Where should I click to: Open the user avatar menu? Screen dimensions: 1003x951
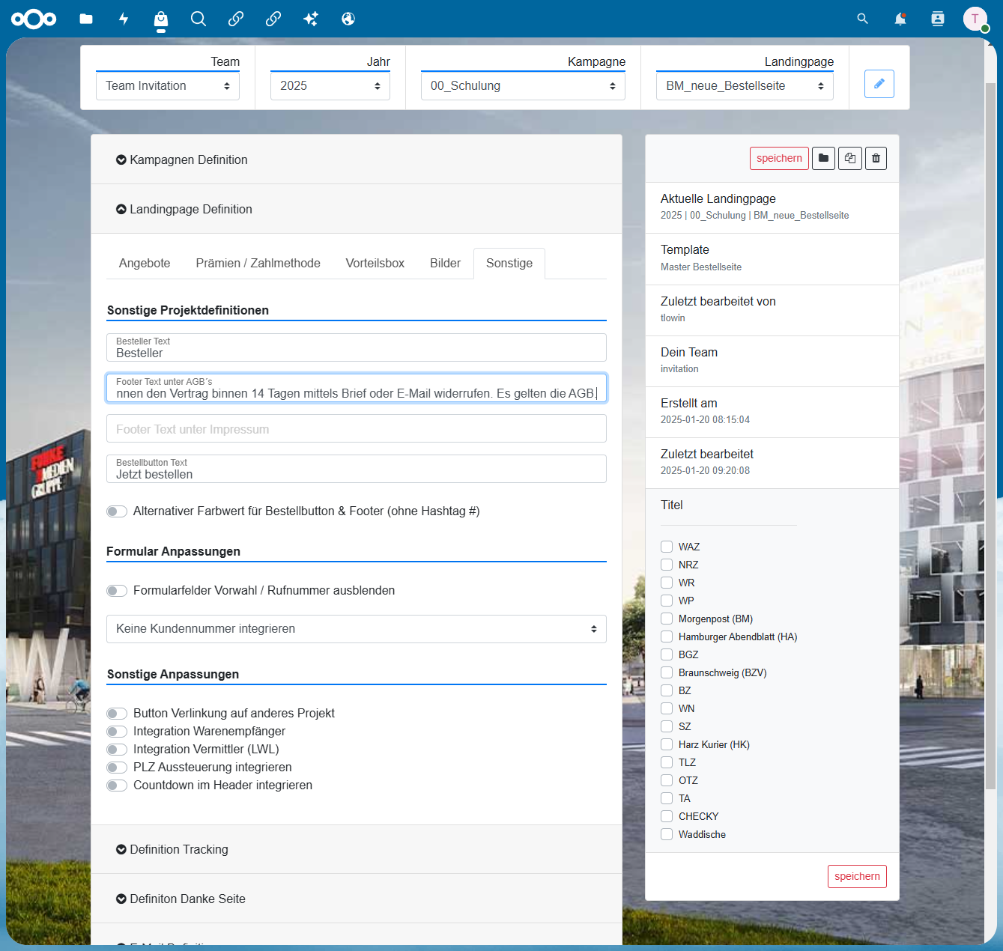click(975, 19)
